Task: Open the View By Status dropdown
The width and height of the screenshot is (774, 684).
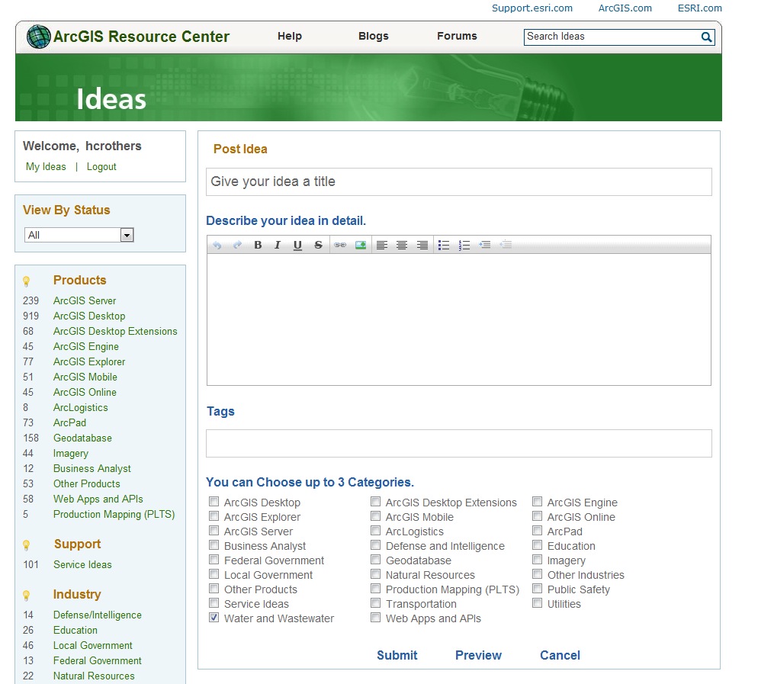Action: 79,235
